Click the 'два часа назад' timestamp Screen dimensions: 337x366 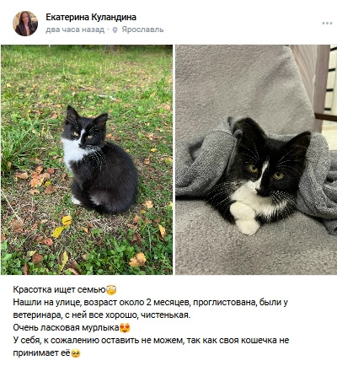[75, 30]
